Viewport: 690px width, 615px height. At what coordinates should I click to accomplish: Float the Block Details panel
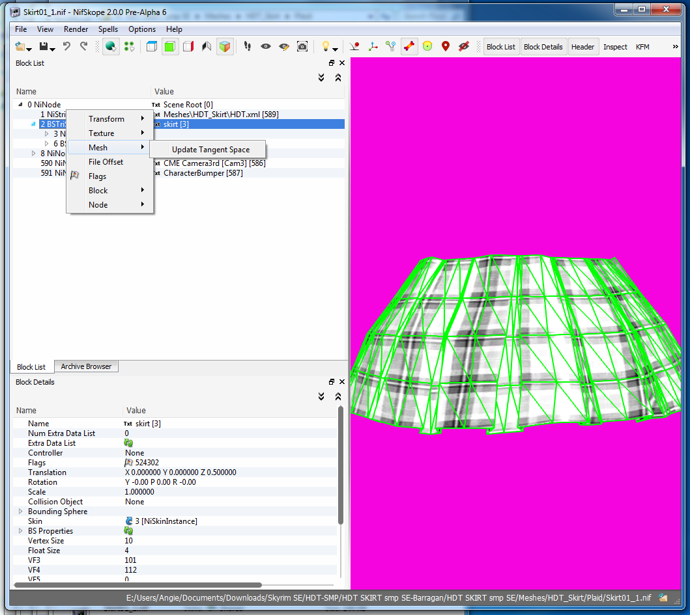click(x=332, y=381)
